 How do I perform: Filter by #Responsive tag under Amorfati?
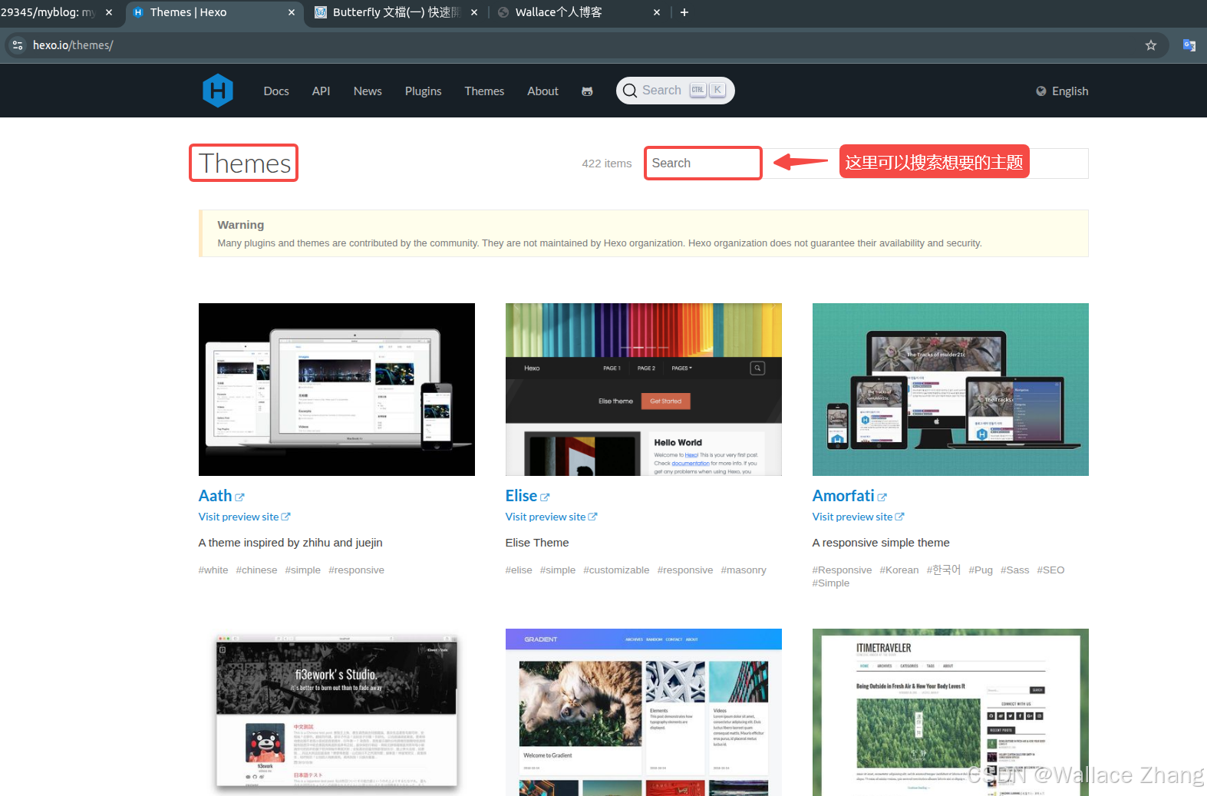(842, 570)
